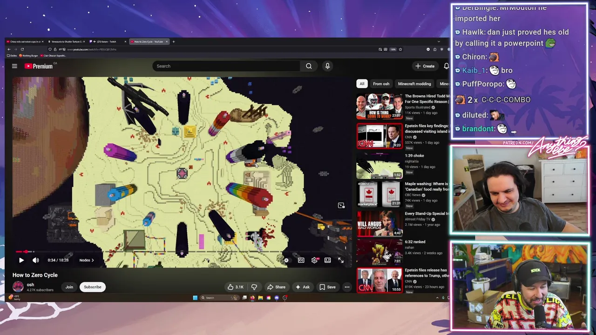The width and height of the screenshot is (596, 335).
Task: Open more actions ellipsis below video
Action: 347,287
